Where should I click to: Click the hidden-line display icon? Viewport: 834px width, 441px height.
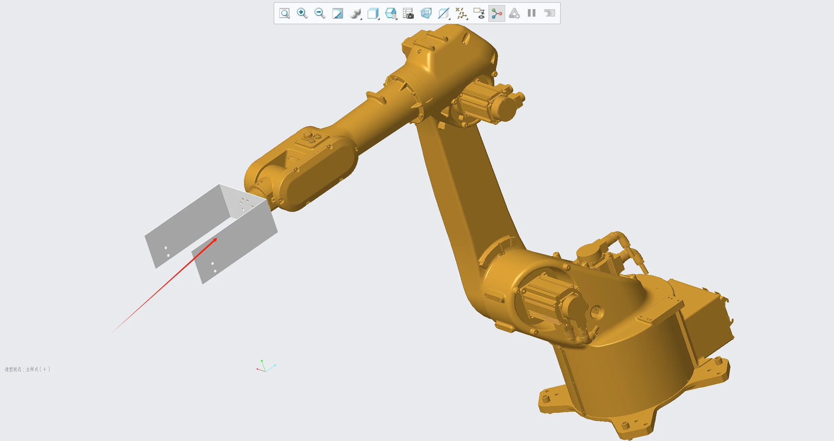[444, 13]
